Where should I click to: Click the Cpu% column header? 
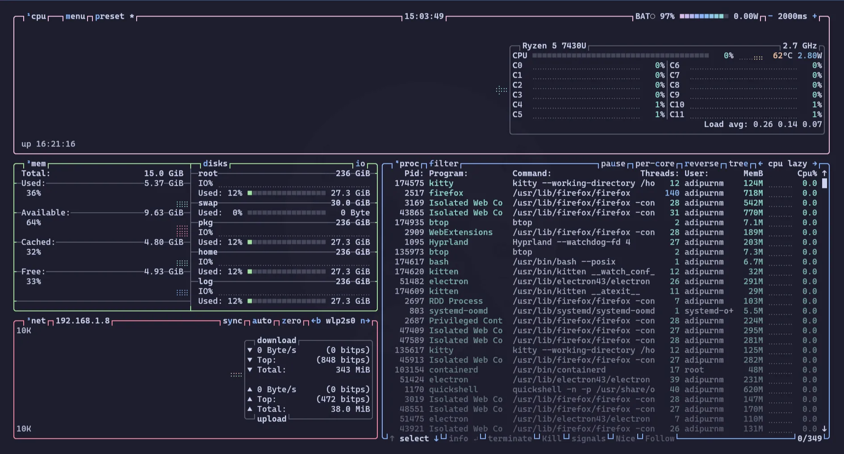(x=807, y=173)
